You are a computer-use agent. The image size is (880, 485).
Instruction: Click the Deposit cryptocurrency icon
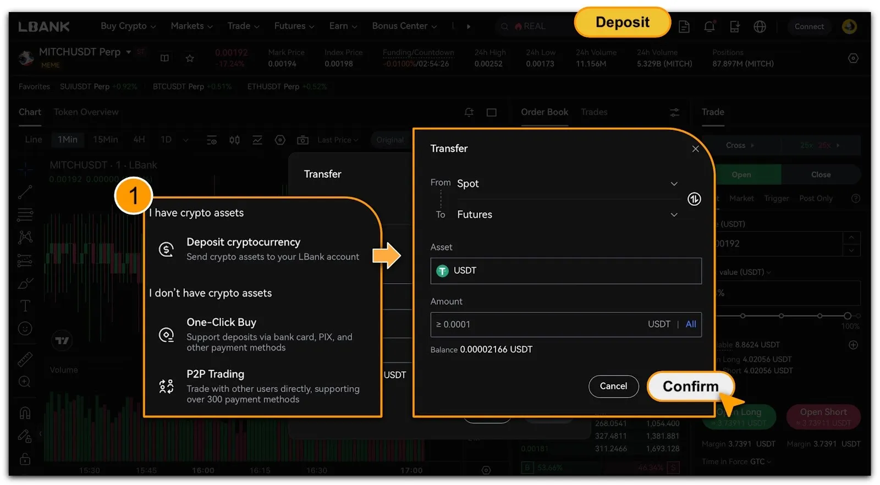pos(167,250)
